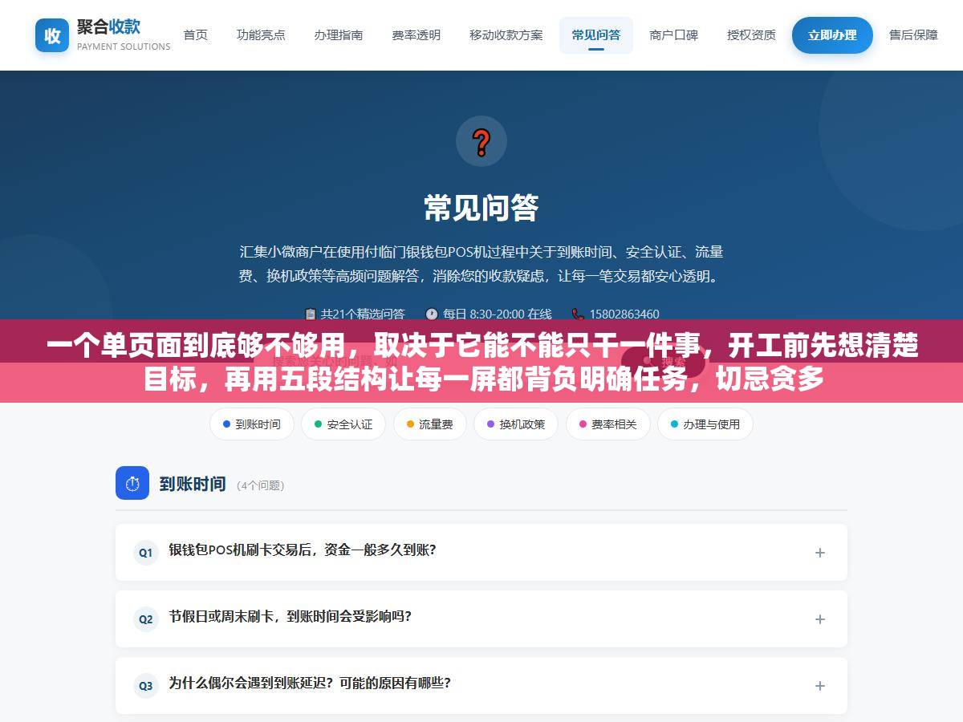This screenshot has width=963, height=722.
Task: Filter by 安全认证 category chip
Action: (x=343, y=424)
